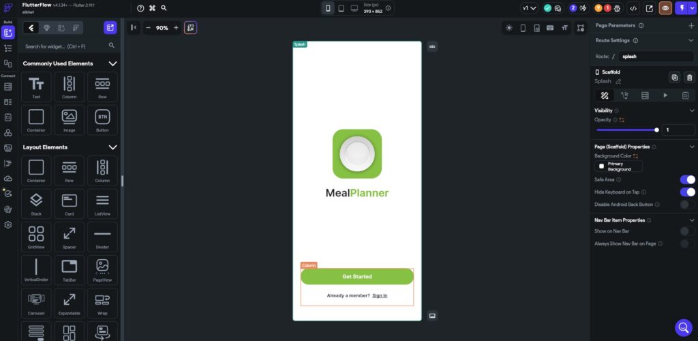
Task: Open Primary Background color swatch
Action: pyautogui.click(x=618, y=166)
